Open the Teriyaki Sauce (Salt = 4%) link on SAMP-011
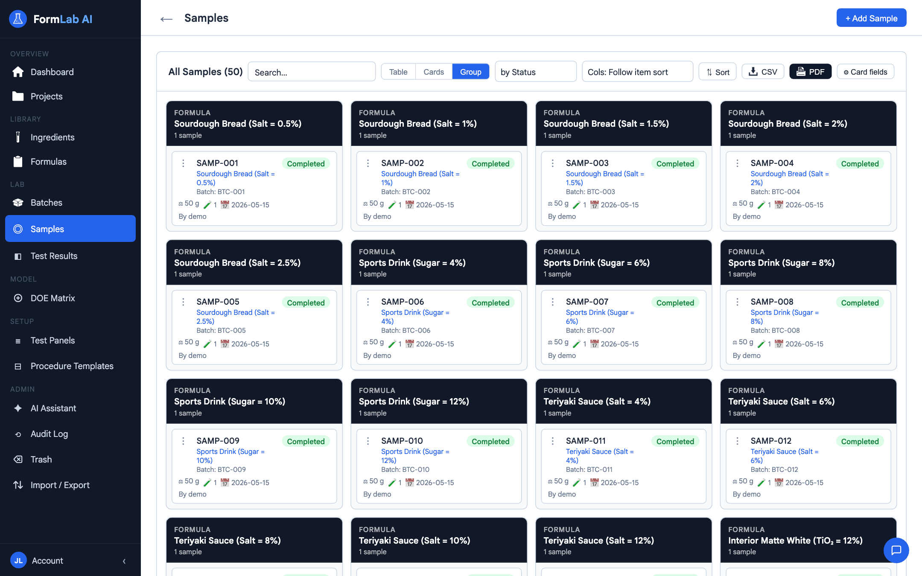Screen dimensions: 922x576 pyautogui.click(x=600, y=456)
